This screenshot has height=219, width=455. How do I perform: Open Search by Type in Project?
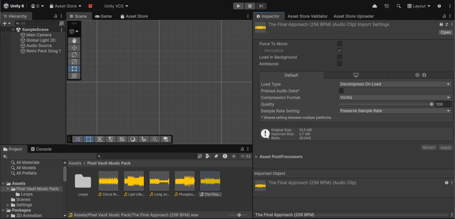click(x=207, y=156)
